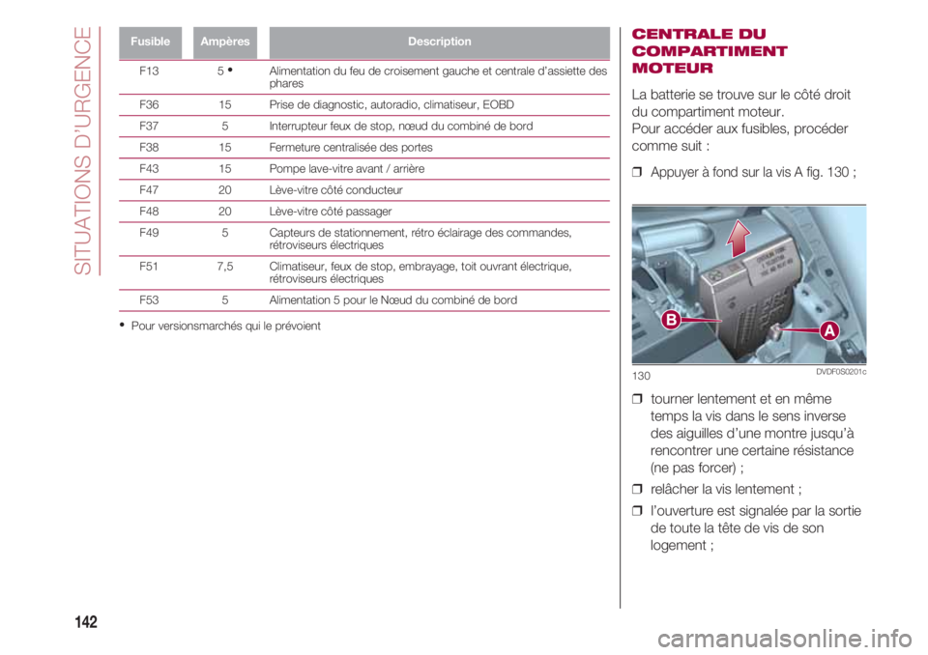Image resolution: width=928 pixels, height=655 pixels.
Task: Select fuse F36 cell
Action: click(149, 104)
